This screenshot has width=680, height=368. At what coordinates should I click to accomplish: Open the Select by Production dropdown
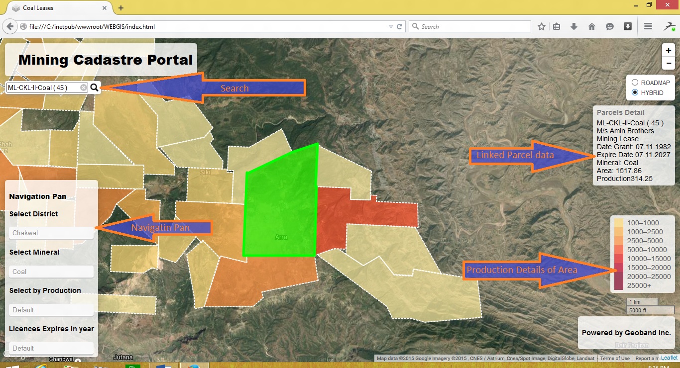[51, 310]
